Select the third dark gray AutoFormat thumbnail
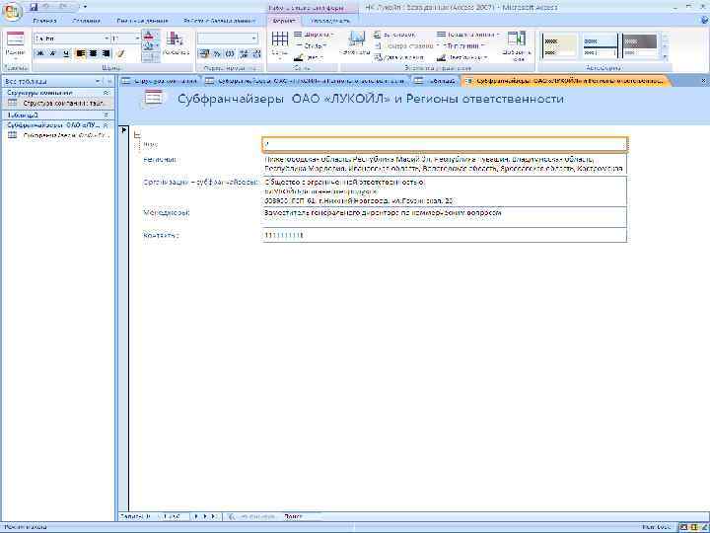 [x=639, y=45]
